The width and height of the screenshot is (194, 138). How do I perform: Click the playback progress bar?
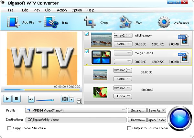[42, 90]
